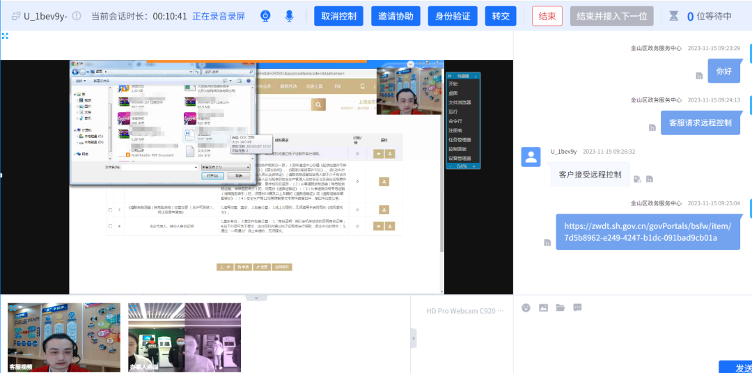Decrease remote zoom with minus at 64%
This screenshot has width=752, height=373.
450,166
